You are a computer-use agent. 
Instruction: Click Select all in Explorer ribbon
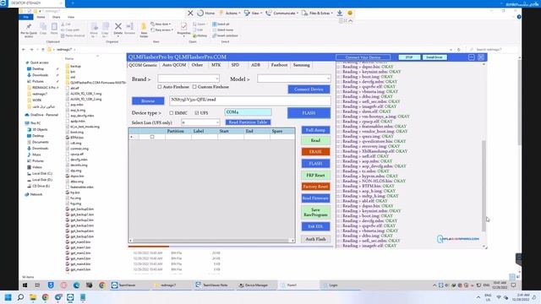tap(221, 24)
